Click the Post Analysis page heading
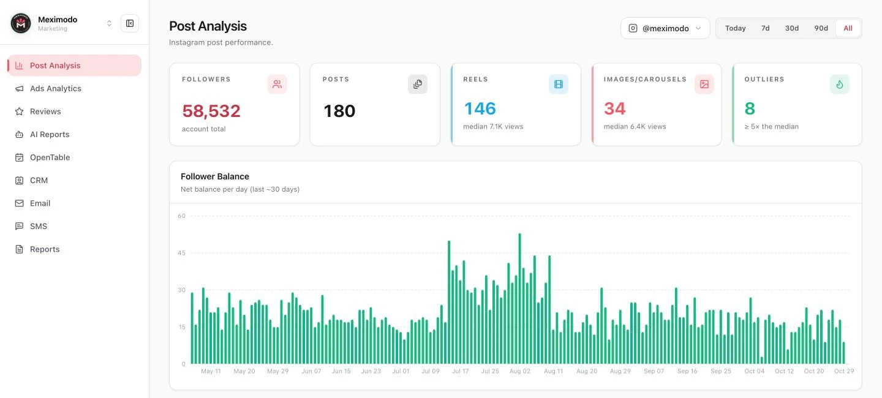This screenshot has height=398, width=882. [x=208, y=26]
